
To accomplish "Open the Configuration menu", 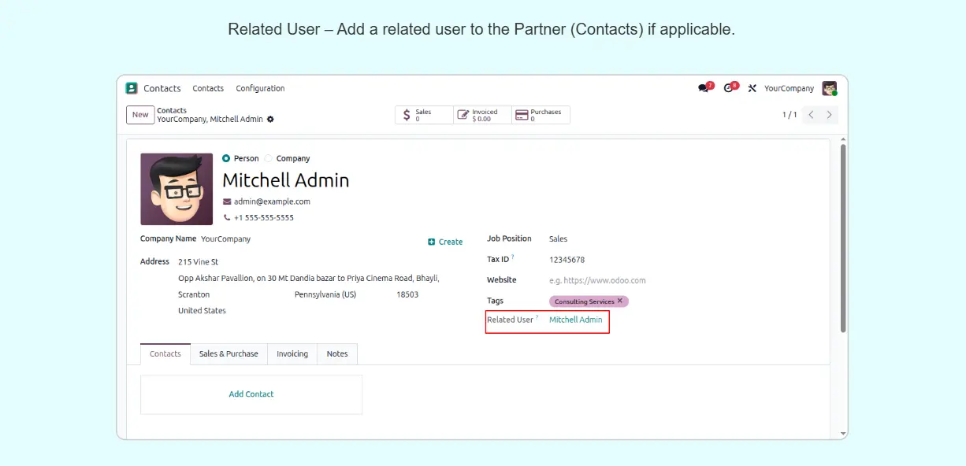I will [260, 88].
